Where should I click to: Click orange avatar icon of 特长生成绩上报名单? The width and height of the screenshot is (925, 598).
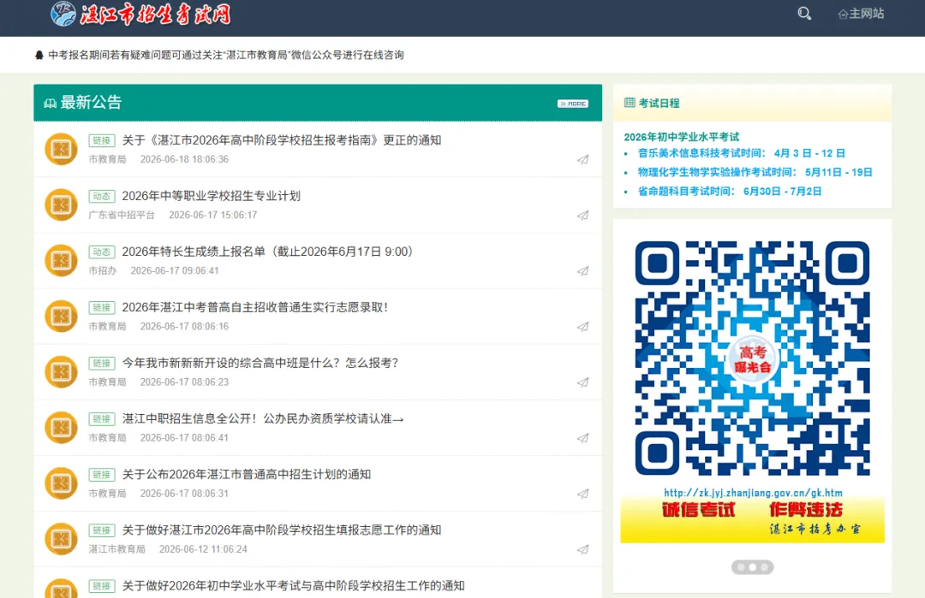(62, 260)
